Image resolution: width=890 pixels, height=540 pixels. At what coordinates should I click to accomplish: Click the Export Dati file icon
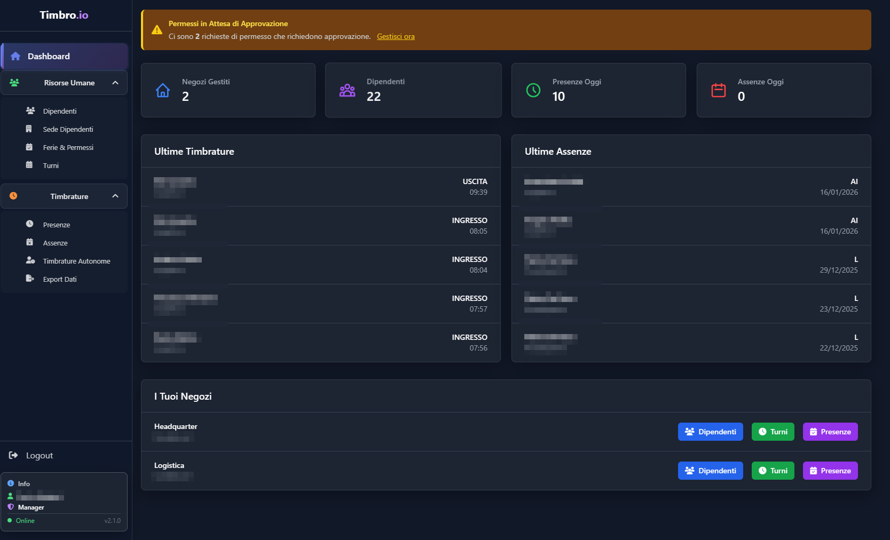tap(30, 279)
